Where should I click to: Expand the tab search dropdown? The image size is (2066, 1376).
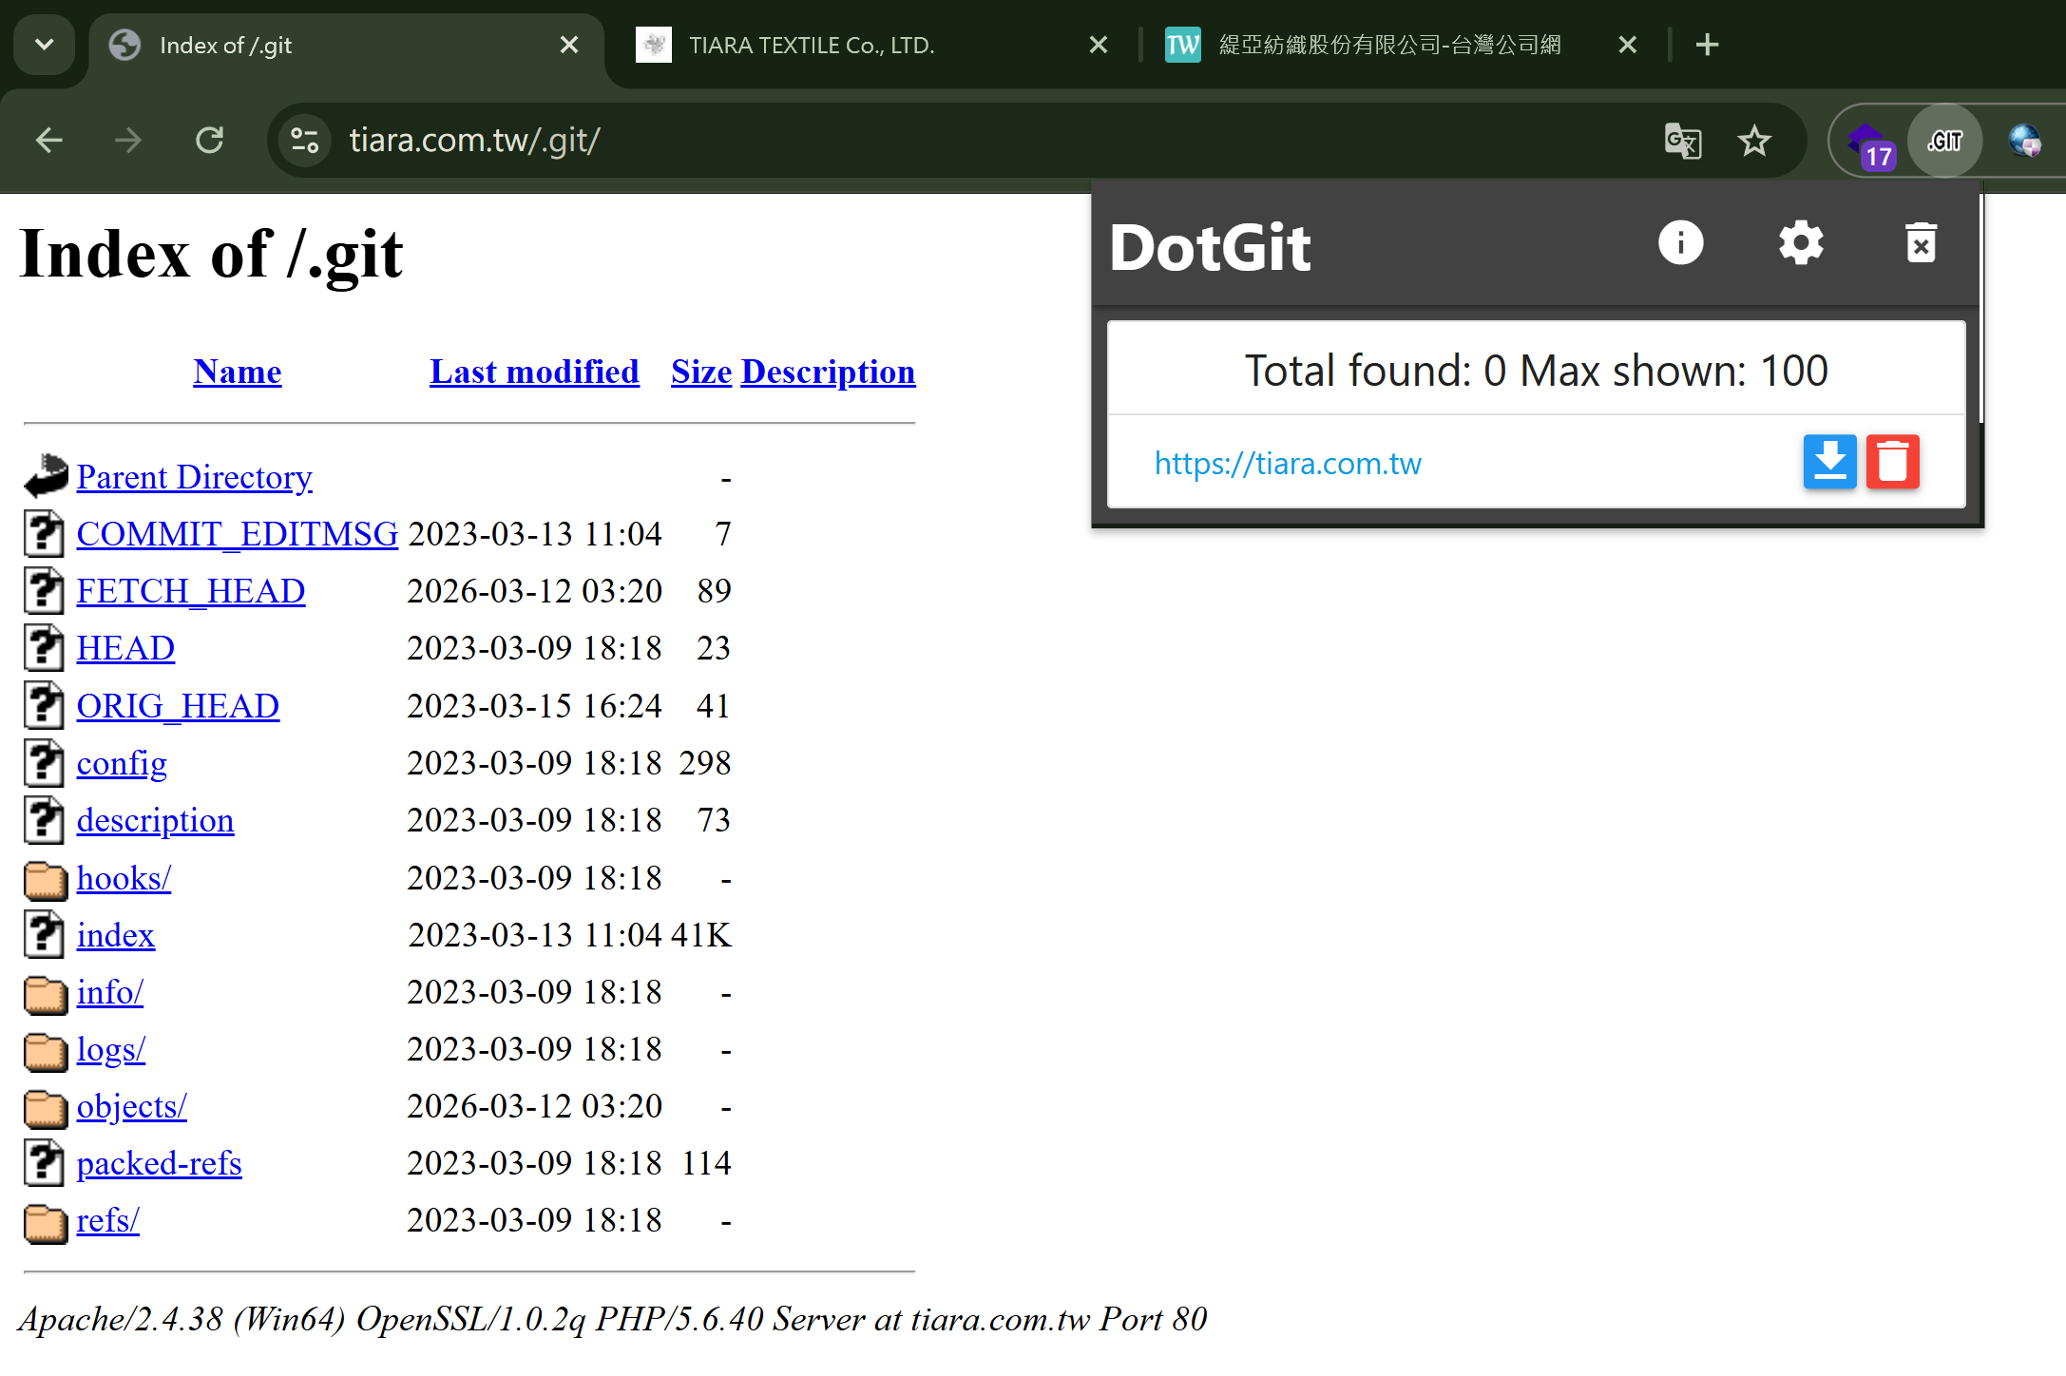click(x=44, y=45)
